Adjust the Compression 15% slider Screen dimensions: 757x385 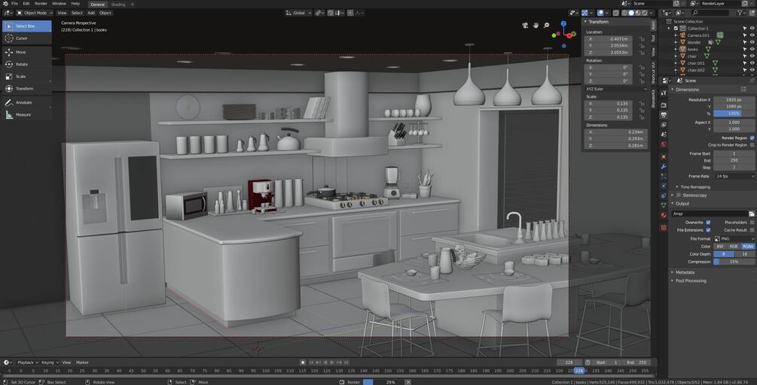[x=734, y=262]
